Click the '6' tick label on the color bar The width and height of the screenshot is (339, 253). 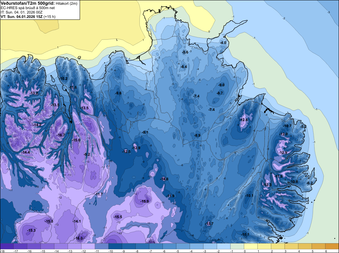click(x=325, y=251)
